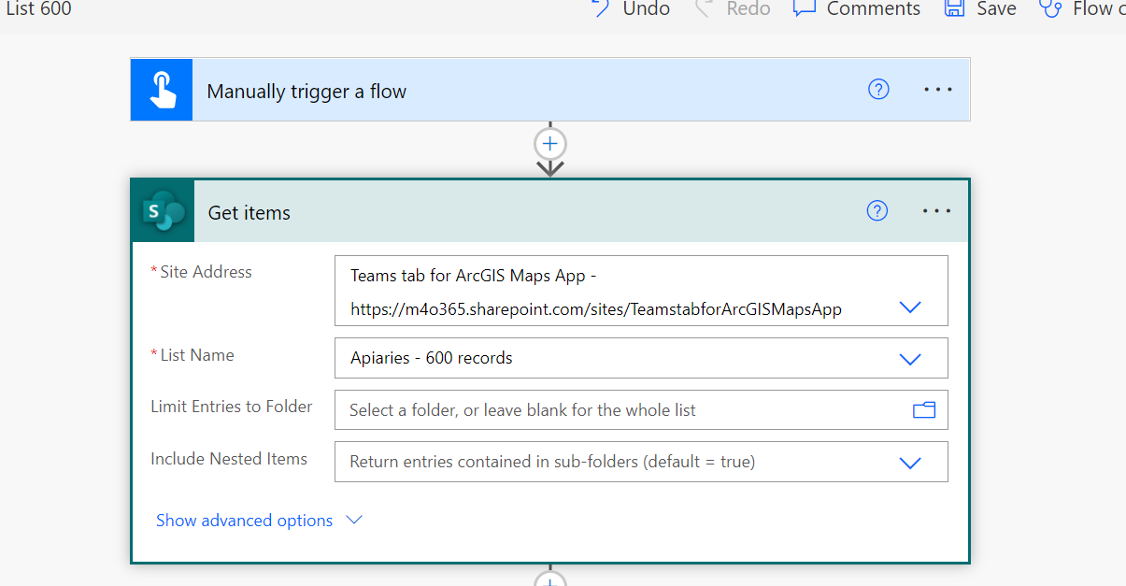The height and width of the screenshot is (586, 1126).
Task: Click the Undo icon in the top toolbar
Action: click(599, 9)
